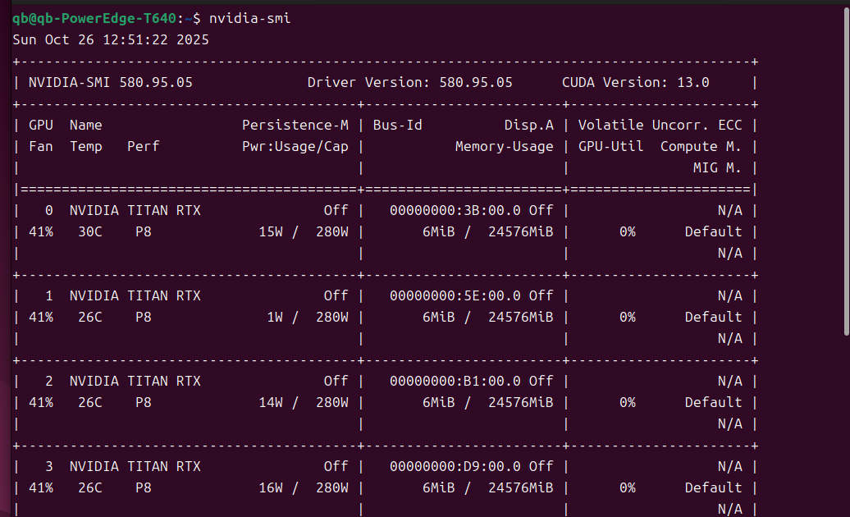
Task: Click the timestamp 'Sun Oct 26 12:51:22 2025'
Action: (111, 39)
